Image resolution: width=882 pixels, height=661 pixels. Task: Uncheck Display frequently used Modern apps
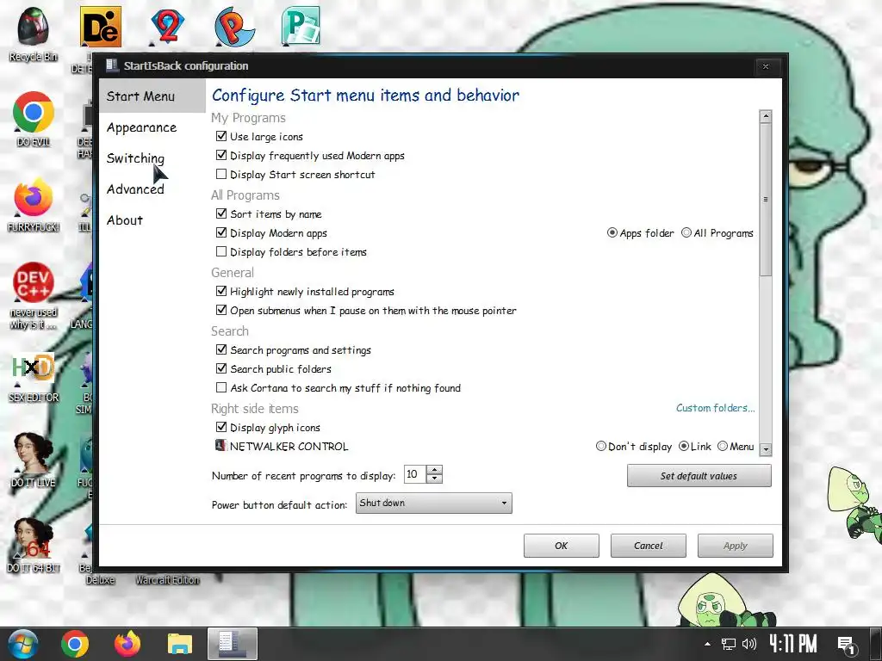221,155
